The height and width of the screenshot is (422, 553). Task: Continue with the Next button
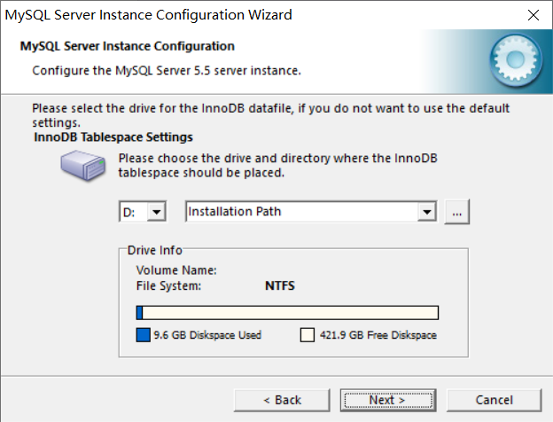click(388, 400)
